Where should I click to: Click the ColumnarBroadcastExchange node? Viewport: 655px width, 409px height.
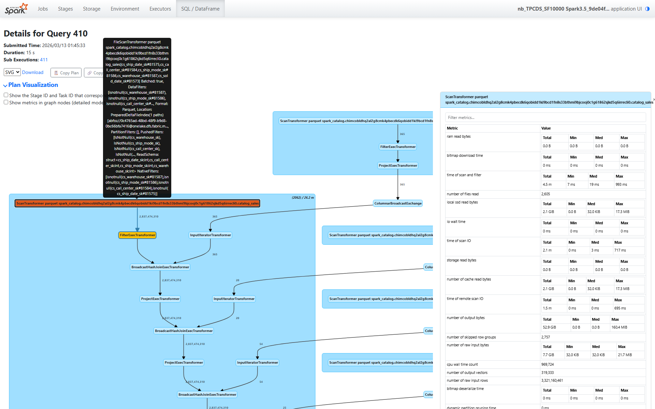398,203
